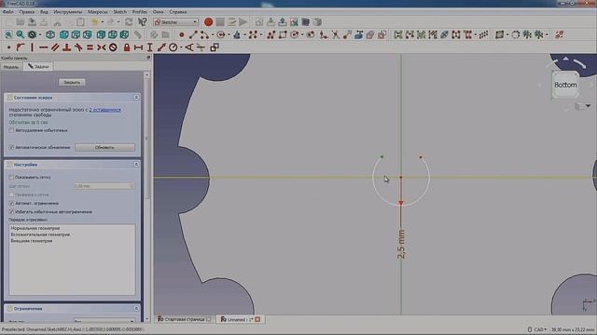Toggle Автомат. ограничения checkbox
Image resolution: width=597 pixels, height=335 pixels.
(11, 203)
